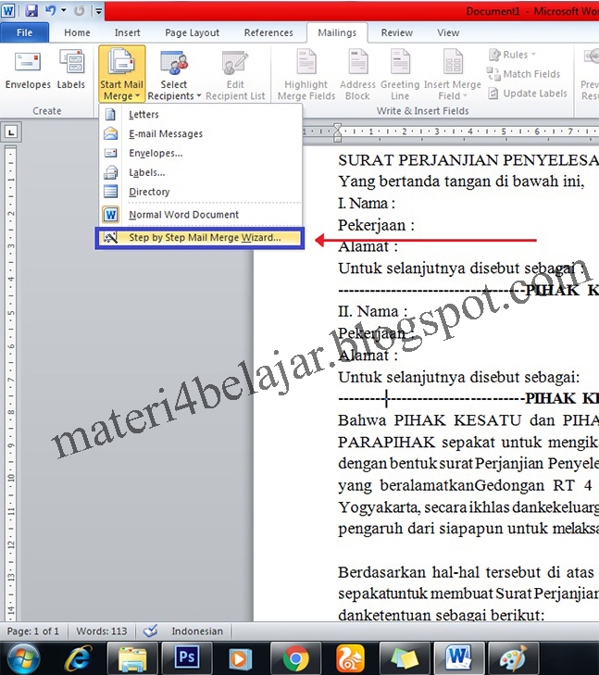
Task: Open the View tab
Action: pyautogui.click(x=448, y=32)
